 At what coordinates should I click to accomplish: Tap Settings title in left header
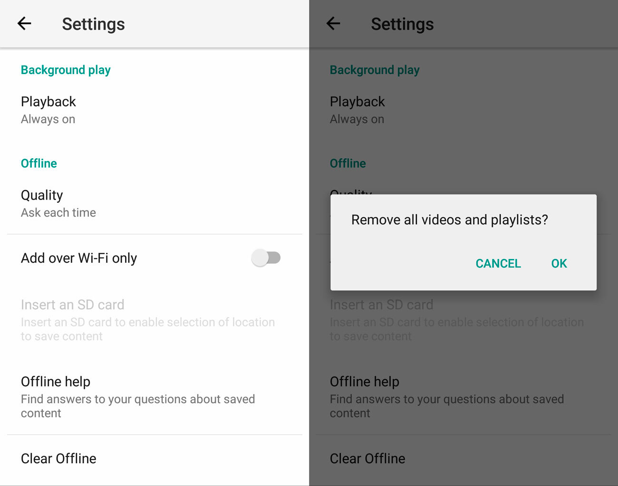click(x=93, y=24)
